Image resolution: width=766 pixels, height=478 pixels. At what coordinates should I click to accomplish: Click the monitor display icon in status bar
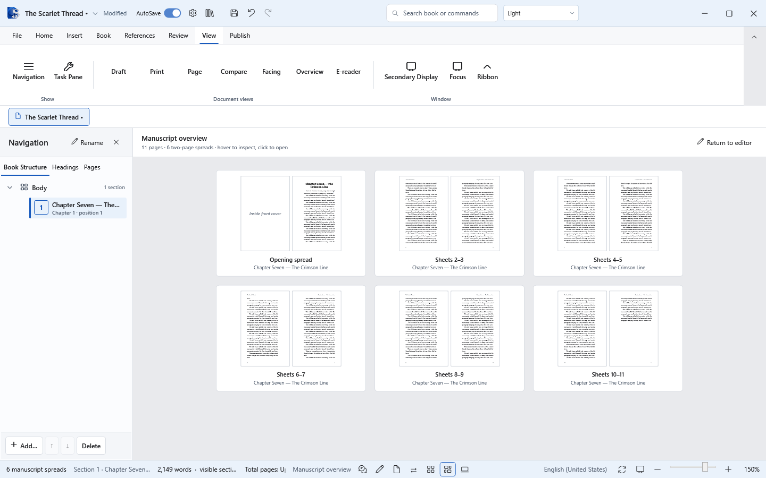(640, 470)
